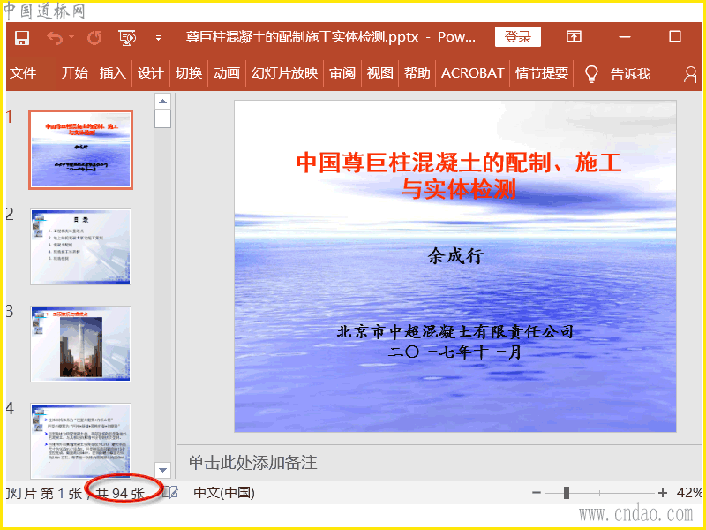Image resolution: width=706 pixels, height=530 pixels.
Task: Switch to the 动画 ribbon tab
Action: coord(227,73)
